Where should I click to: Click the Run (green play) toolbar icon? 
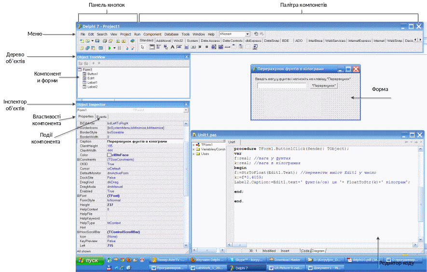pos(110,48)
